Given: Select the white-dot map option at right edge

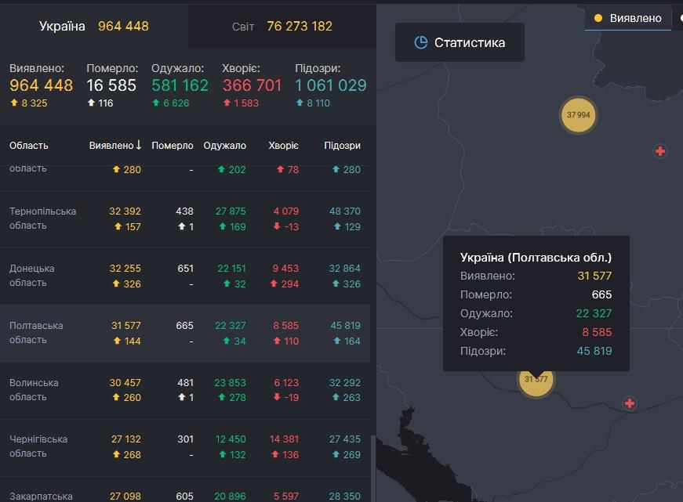Looking at the screenshot, I should 679,18.
